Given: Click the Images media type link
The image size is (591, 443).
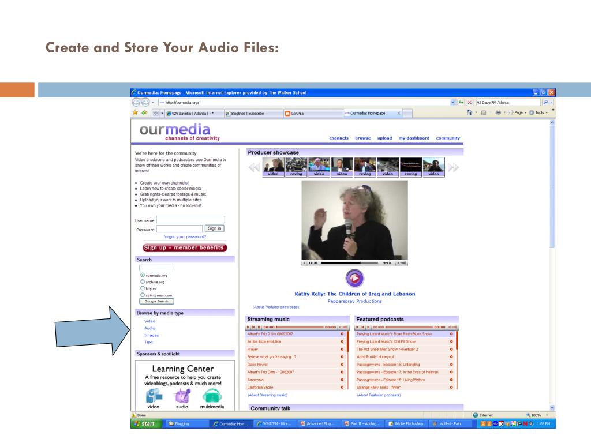Looking at the screenshot, I should point(152,335).
